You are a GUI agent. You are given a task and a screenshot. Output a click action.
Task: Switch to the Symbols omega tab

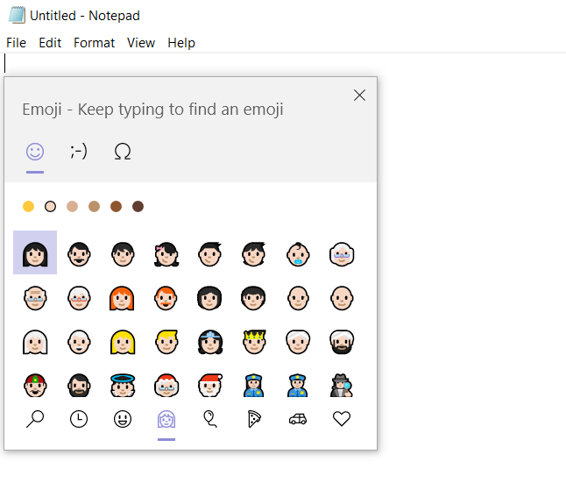coord(123,152)
